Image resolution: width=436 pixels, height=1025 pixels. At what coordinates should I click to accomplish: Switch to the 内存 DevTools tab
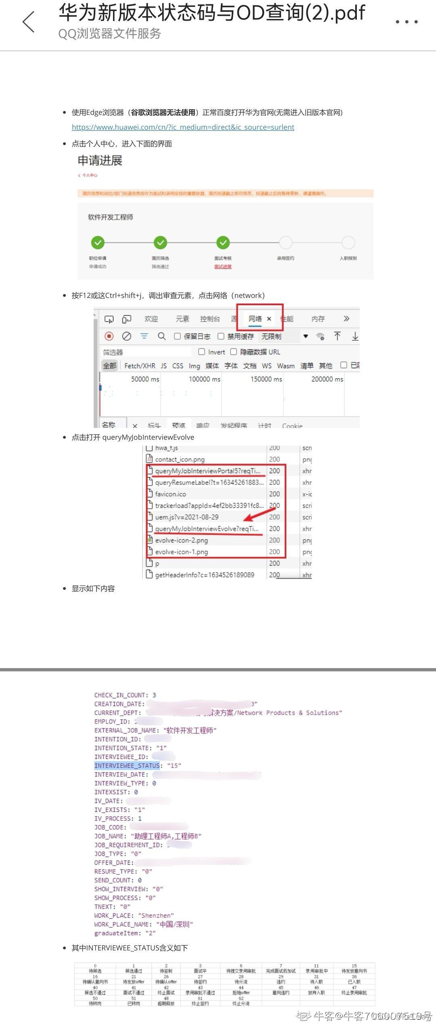[x=318, y=319]
